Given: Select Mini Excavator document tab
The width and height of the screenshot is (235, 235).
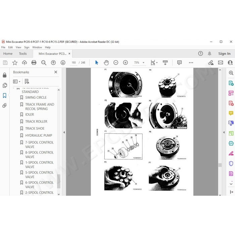Looking at the screenshot, I should click(x=52, y=54).
